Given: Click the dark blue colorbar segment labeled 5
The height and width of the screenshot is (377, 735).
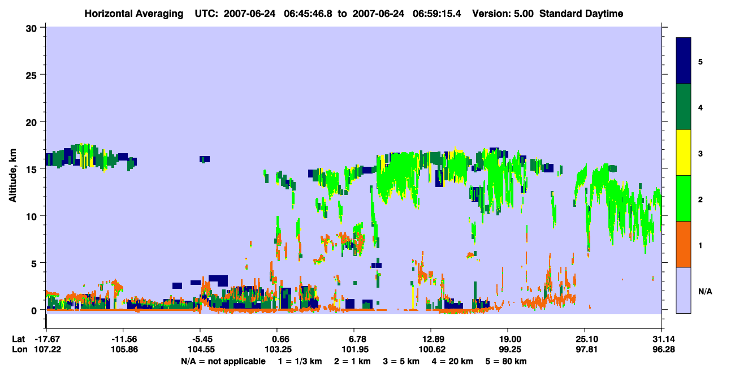Looking at the screenshot, I should pos(684,61).
